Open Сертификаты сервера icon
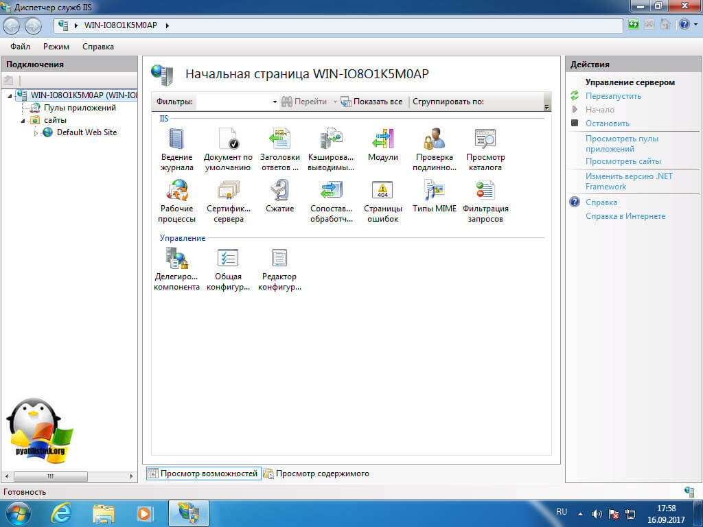This screenshot has height=527, width=703. click(228, 191)
